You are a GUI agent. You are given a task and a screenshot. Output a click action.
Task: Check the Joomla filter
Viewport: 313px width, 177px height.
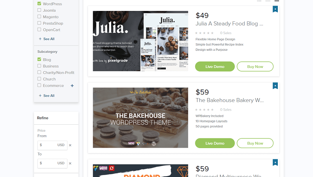click(40, 10)
